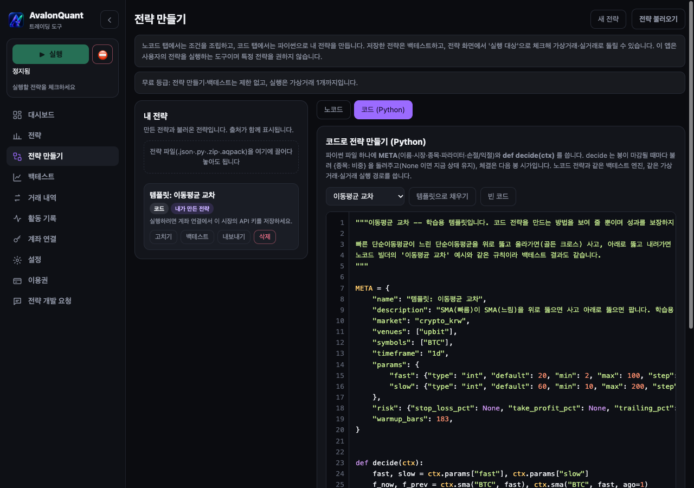Switch to the 노코드 tab
Image resolution: width=694 pixels, height=488 pixels.
pos(333,110)
